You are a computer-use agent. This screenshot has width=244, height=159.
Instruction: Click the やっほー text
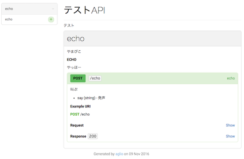[x=74, y=67]
